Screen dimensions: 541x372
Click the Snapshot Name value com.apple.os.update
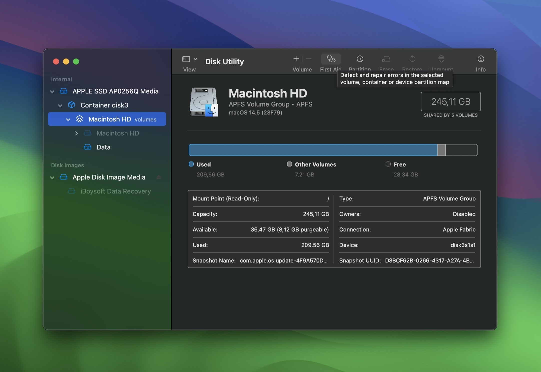[x=284, y=260]
